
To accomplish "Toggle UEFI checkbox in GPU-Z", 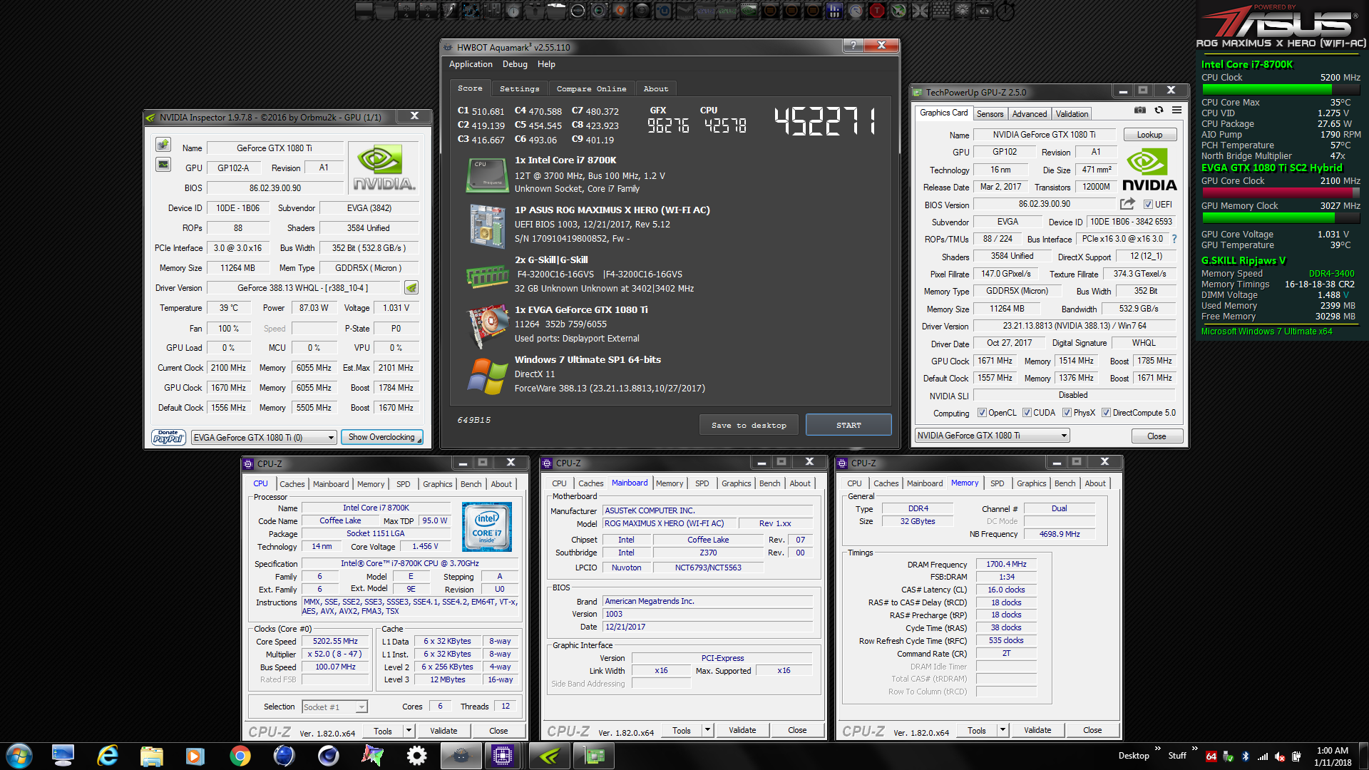I will pos(1148,205).
